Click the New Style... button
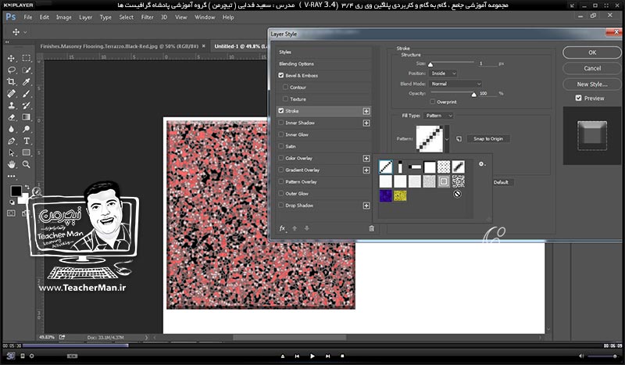The width and height of the screenshot is (625, 365). [592, 84]
